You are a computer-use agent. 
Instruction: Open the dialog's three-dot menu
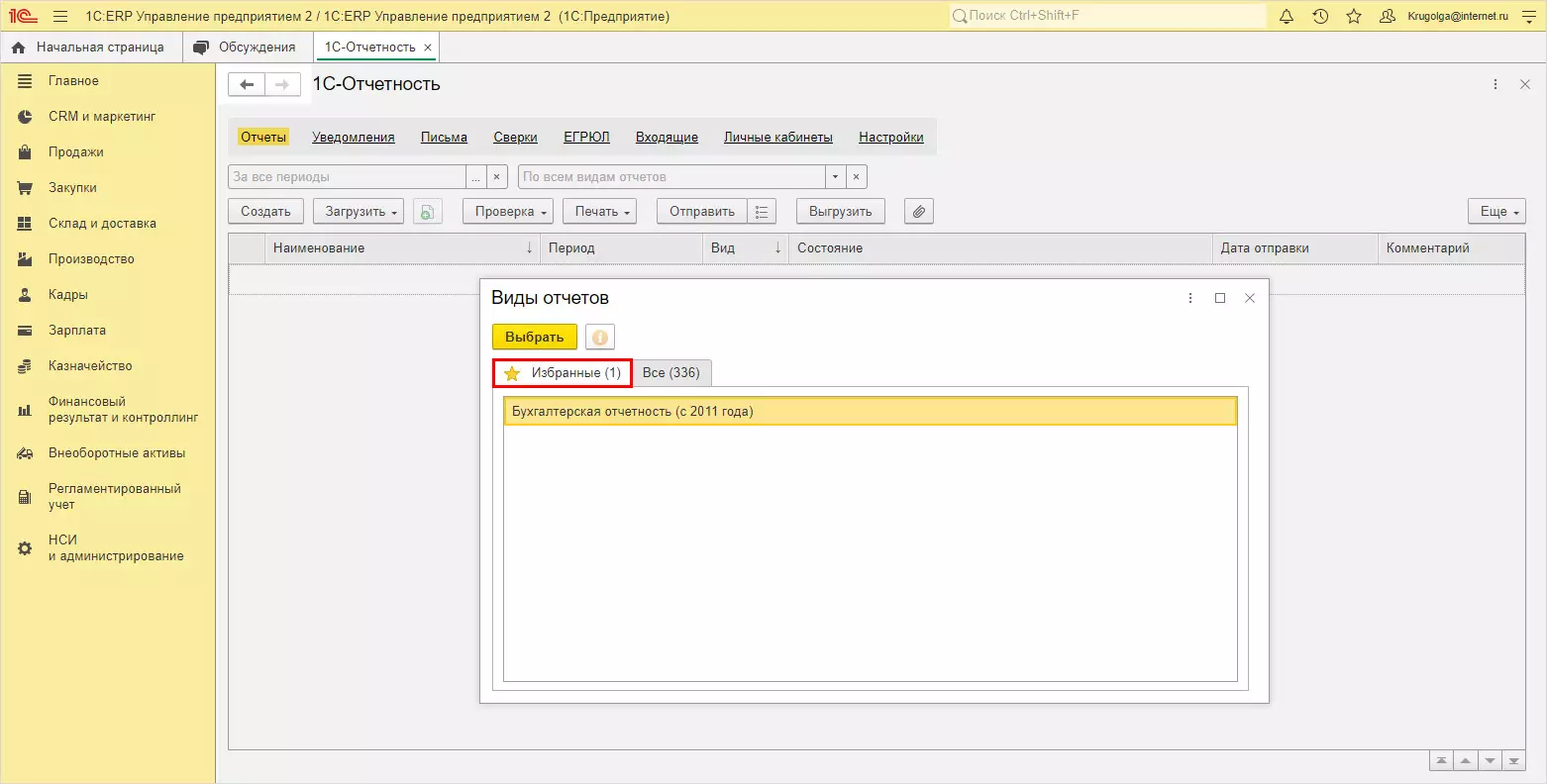1190,298
